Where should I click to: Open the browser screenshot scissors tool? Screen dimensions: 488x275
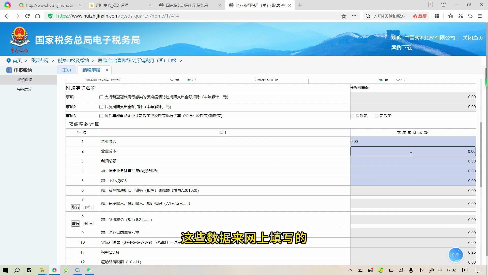point(461,16)
